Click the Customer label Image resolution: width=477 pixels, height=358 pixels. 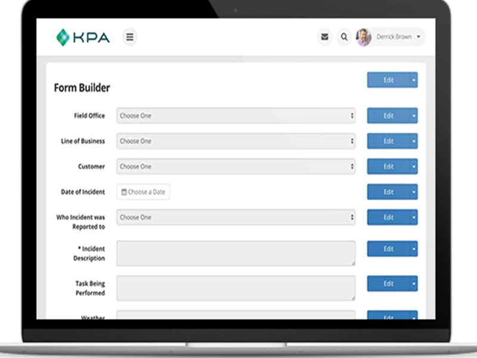91,166
